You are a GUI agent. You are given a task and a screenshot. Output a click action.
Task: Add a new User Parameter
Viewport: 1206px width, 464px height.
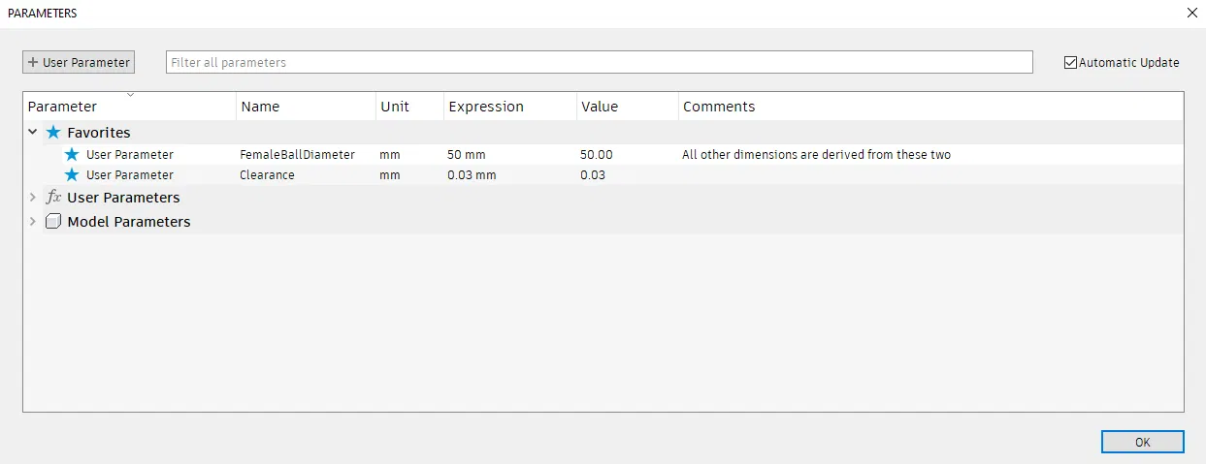pyautogui.click(x=79, y=62)
